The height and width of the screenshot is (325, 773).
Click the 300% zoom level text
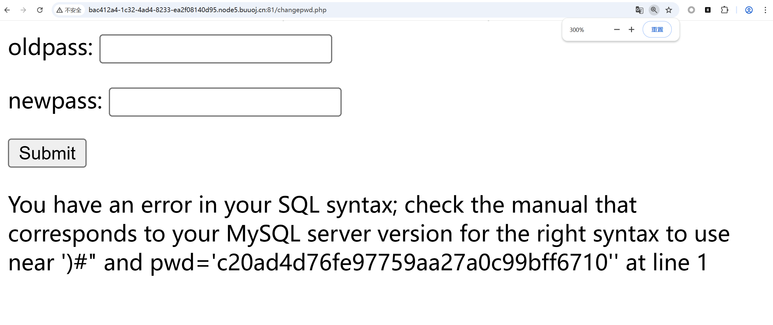[577, 30]
